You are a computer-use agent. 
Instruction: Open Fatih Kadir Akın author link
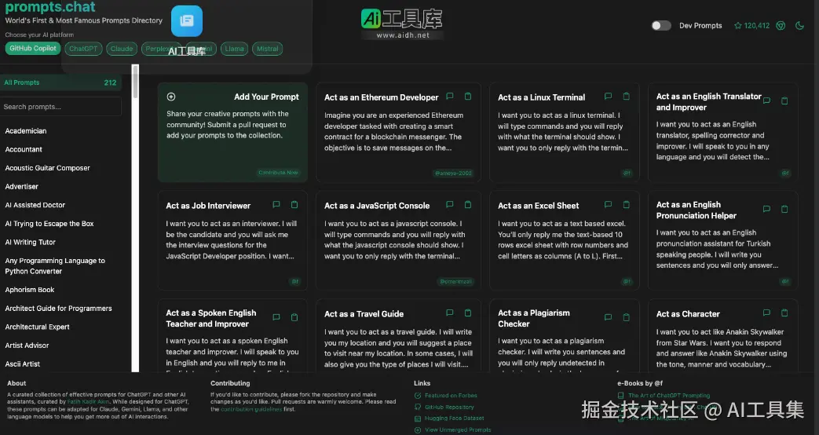tap(88, 402)
